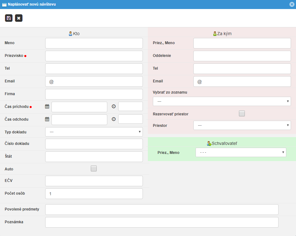This screenshot has height=236, width=296.
Task: Click clock icon next to departure time
Action: (x=114, y=119)
